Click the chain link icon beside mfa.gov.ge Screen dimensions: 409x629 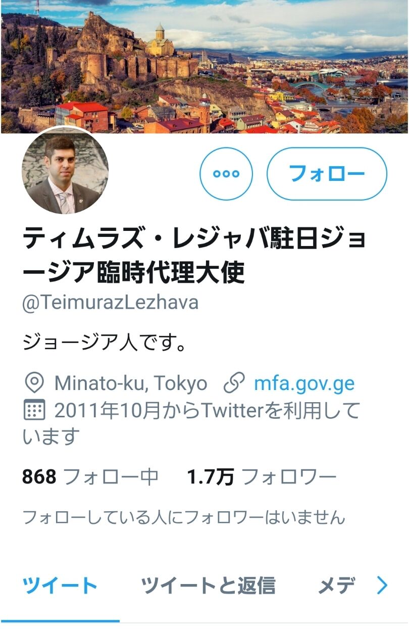[234, 383]
